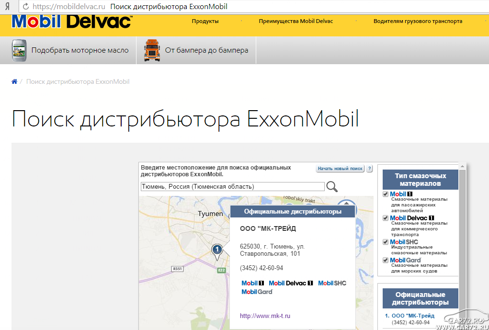Click the Поиск дистрибьютора ExxonMobil page heading

185,119
